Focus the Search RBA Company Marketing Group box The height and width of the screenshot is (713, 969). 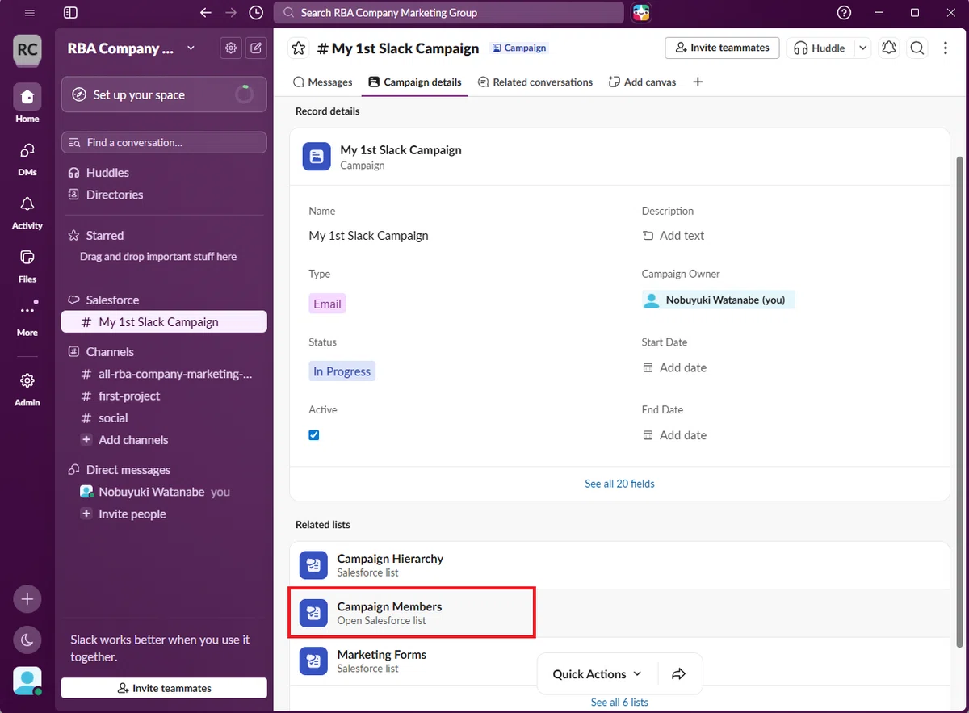point(449,13)
